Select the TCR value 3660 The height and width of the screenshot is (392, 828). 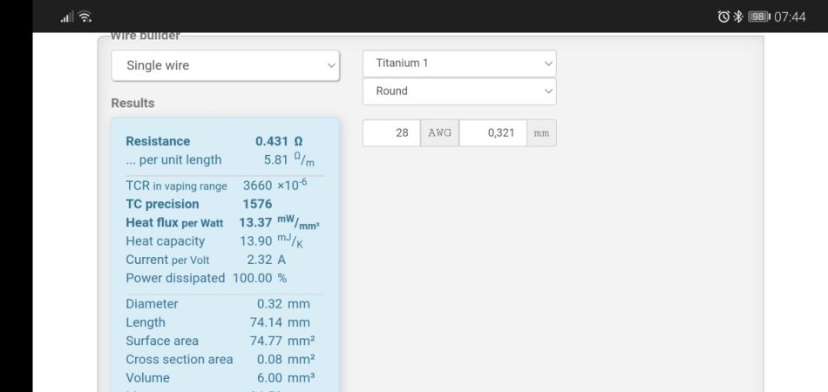pos(257,186)
